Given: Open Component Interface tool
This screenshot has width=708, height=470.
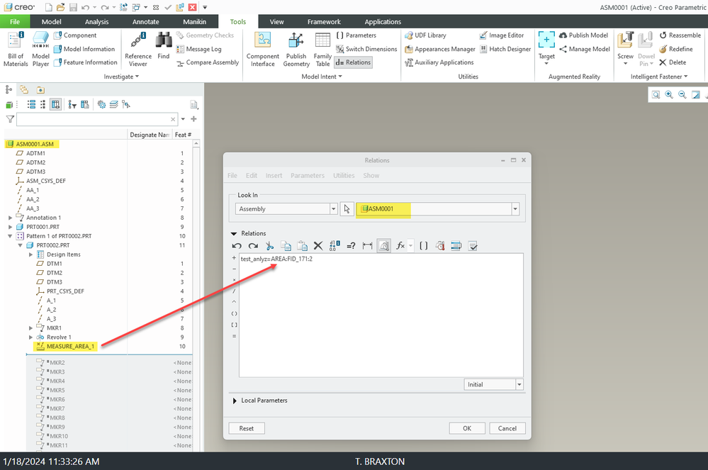Looking at the screenshot, I should (263, 49).
